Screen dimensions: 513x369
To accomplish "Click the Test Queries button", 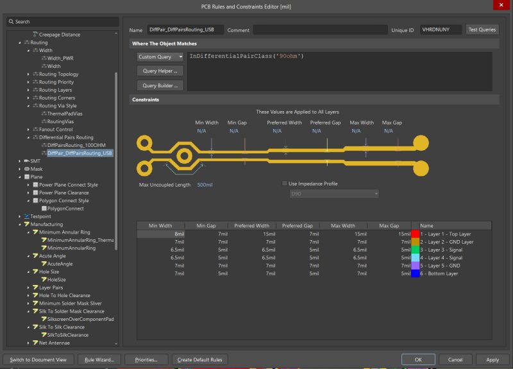I will [x=482, y=30].
